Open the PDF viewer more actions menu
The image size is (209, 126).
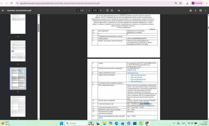(205, 10)
